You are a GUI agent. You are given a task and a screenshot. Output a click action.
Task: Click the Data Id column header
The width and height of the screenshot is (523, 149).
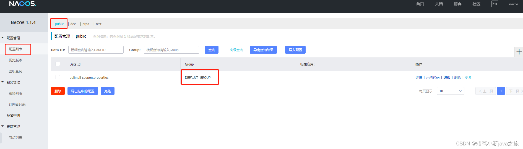[x=123, y=64]
